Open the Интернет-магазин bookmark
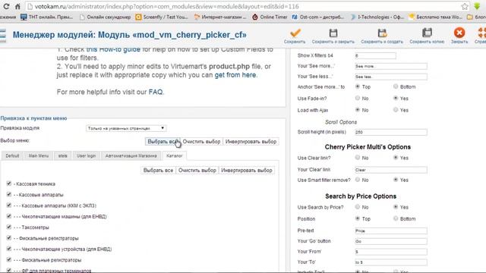The image size is (486, 273). click(x=220, y=17)
